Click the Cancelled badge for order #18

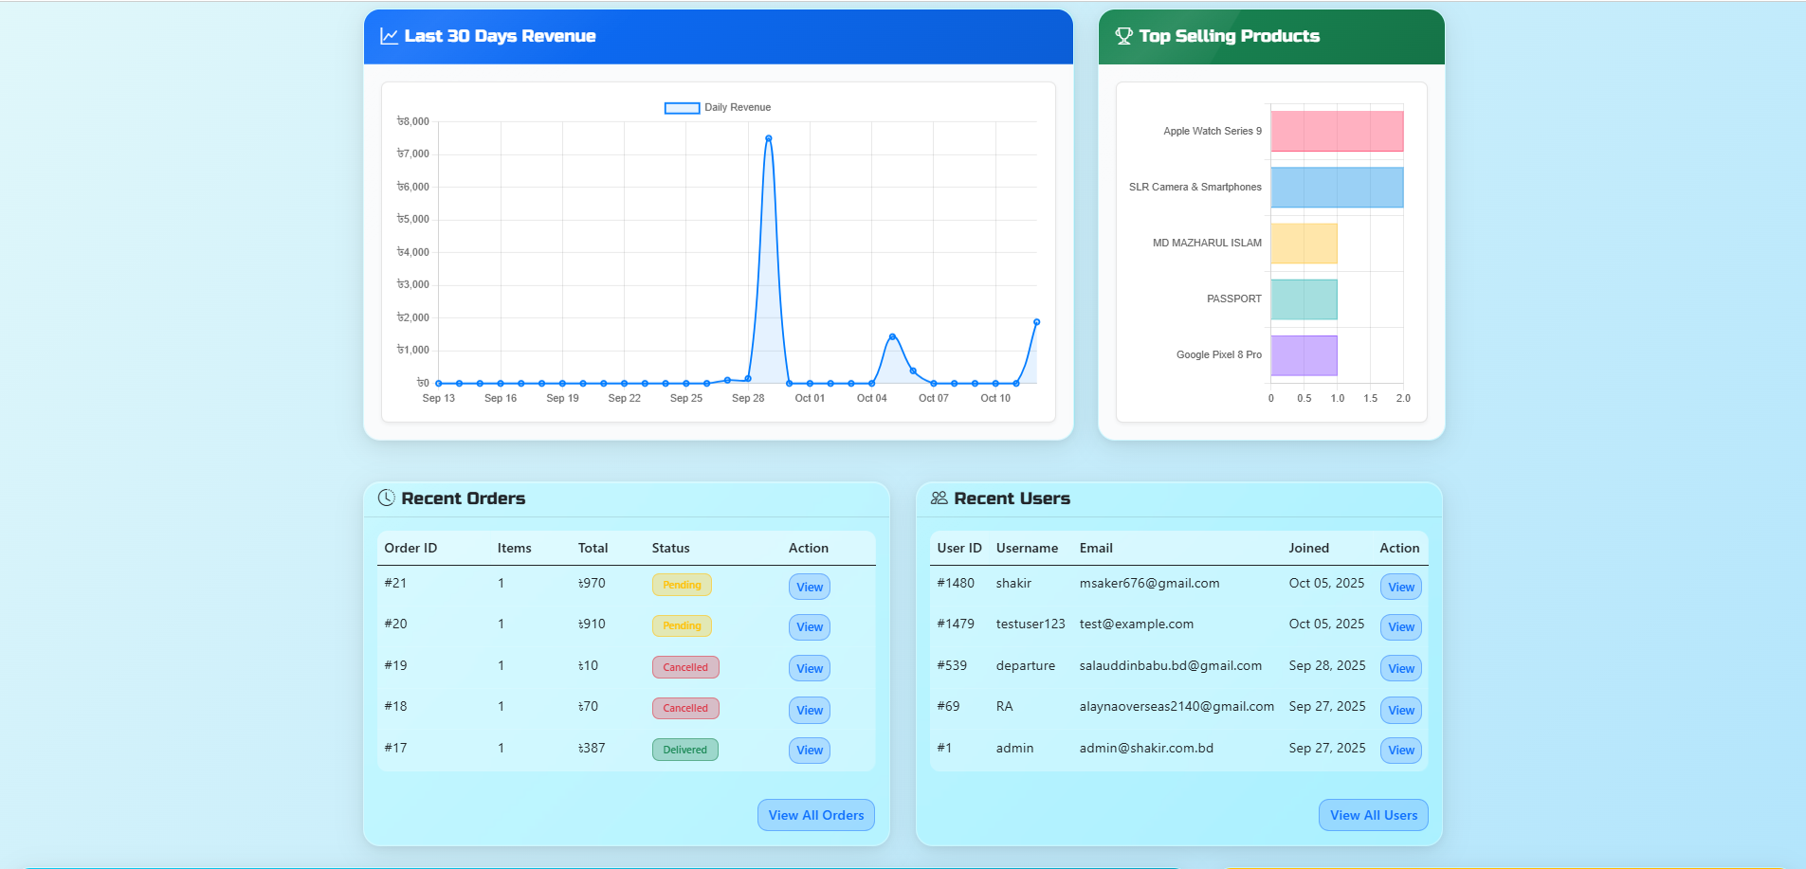(685, 708)
